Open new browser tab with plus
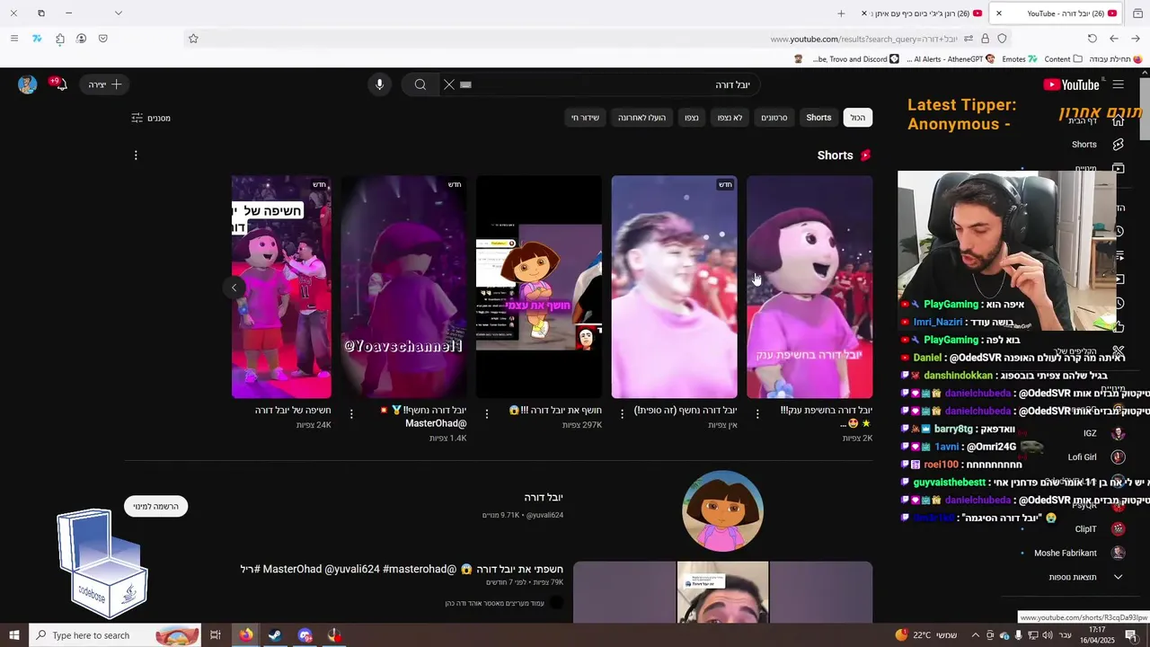1150x647 pixels. pos(841,13)
